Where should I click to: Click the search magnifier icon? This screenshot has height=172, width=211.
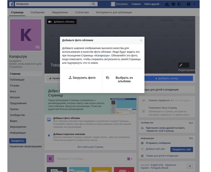tap(94, 4)
